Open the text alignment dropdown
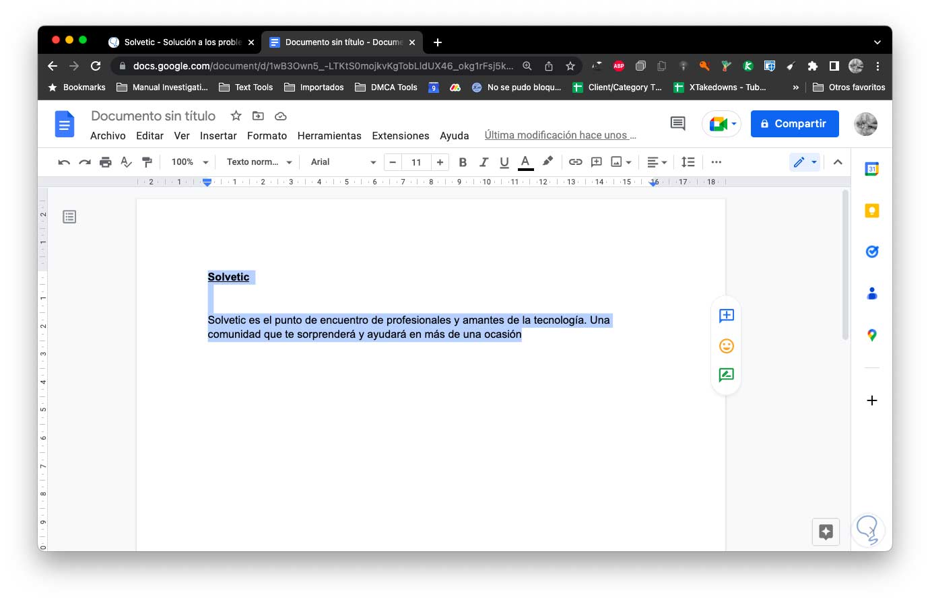This screenshot has height=601, width=930. coord(657,162)
